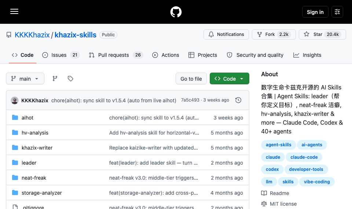Click the Public visibility badge
Viewport: 352px width, 209px height.
click(108, 35)
